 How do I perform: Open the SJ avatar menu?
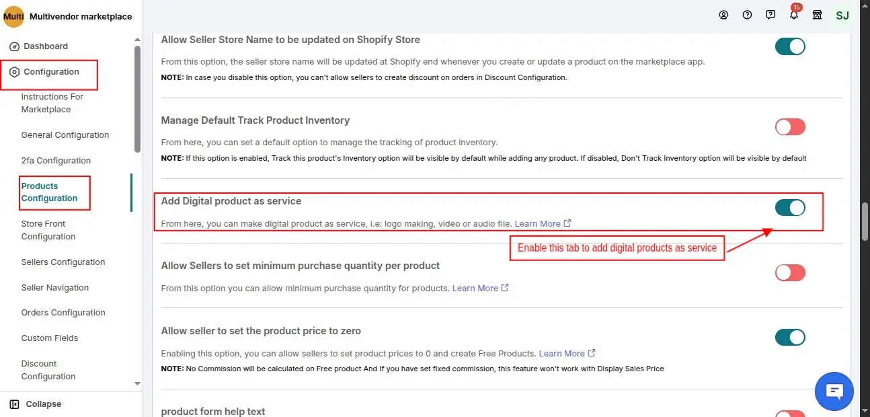[x=842, y=14]
